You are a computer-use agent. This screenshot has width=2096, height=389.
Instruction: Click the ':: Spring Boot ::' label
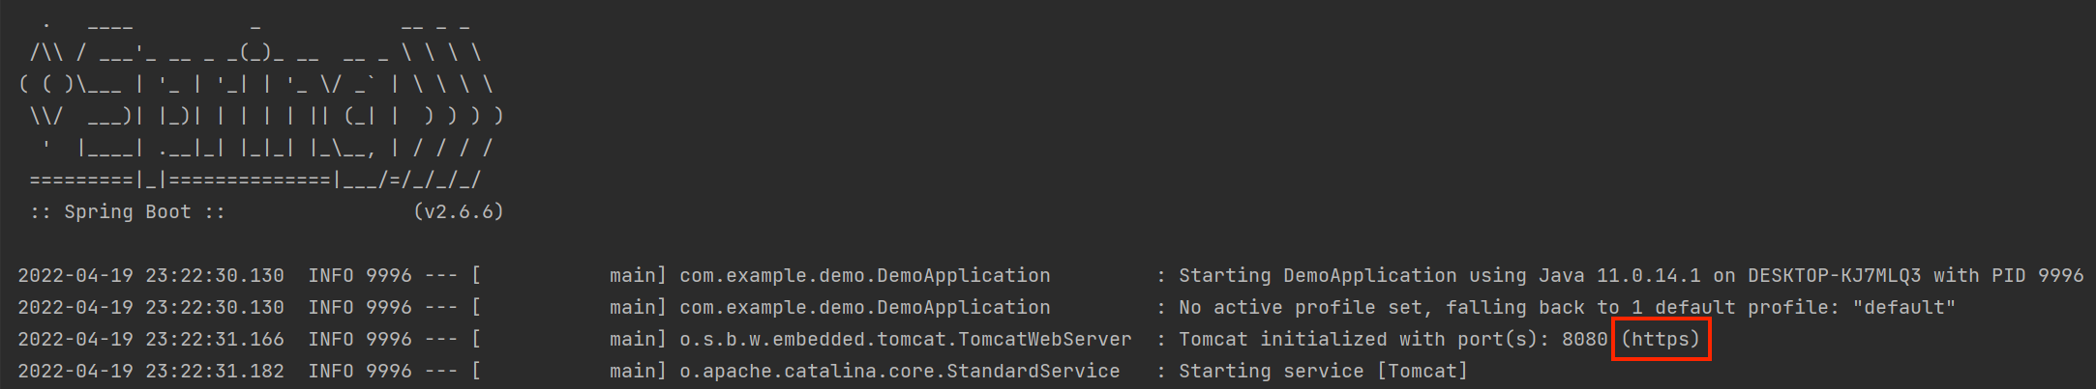(x=128, y=211)
